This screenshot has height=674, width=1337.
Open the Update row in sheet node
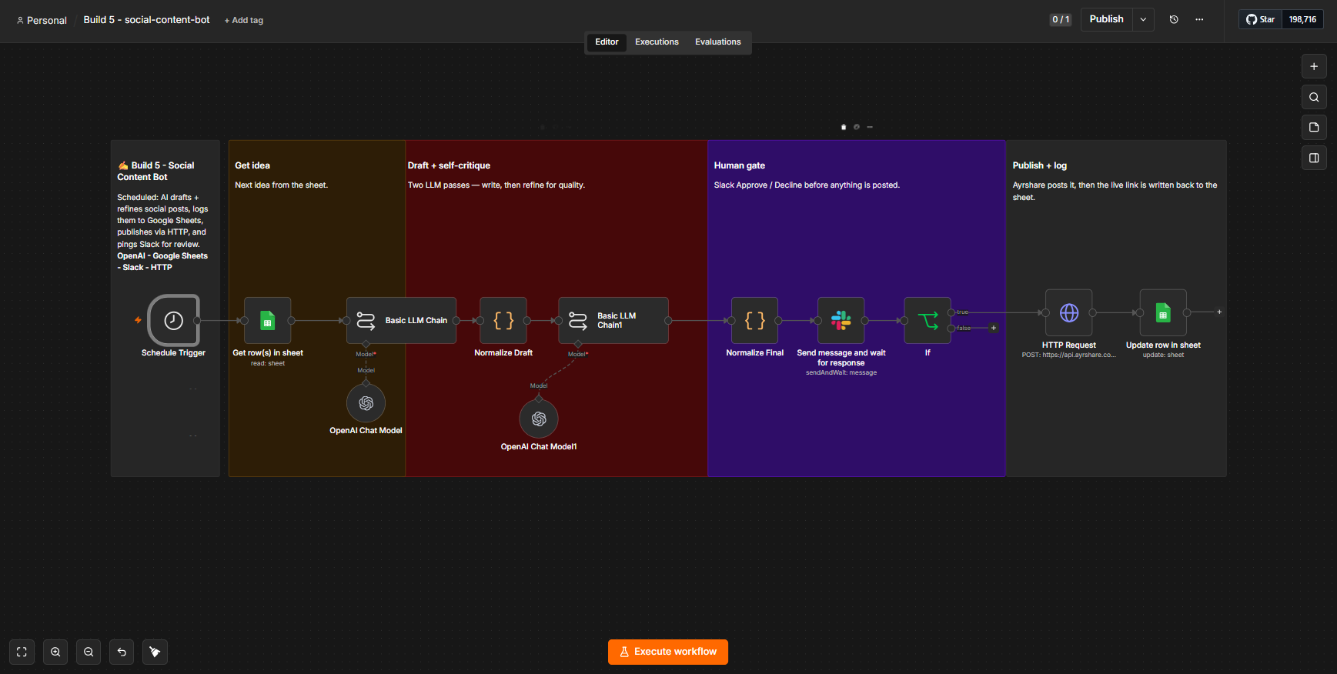pyautogui.click(x=1163, y=312)
